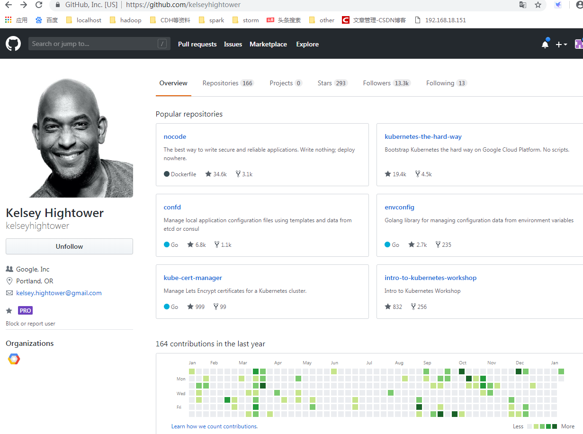Open the nocode repository
This screenshot has height=434, width=583.
click(175, 136)
